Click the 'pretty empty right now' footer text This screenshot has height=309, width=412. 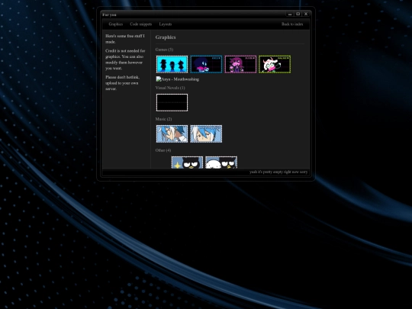(278, 172)
